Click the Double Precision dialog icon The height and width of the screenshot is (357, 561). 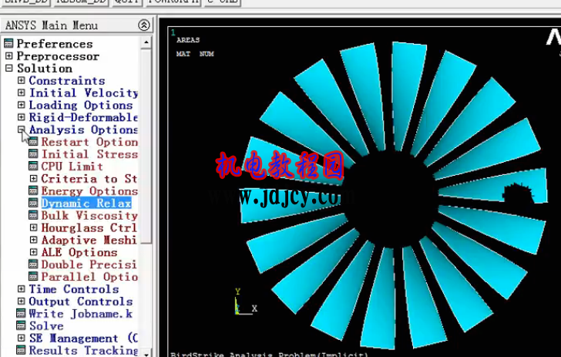(33, 264)
